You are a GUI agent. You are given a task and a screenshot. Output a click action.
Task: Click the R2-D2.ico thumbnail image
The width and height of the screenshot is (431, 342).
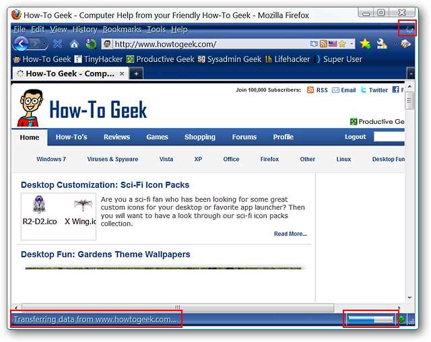(39, 204)
